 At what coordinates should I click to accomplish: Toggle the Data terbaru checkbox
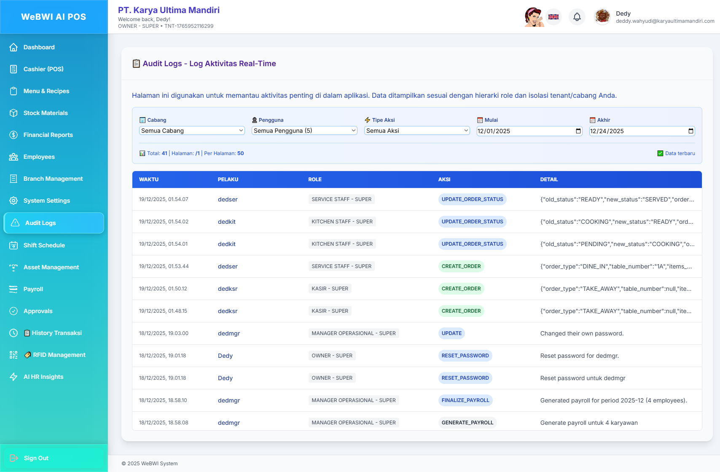click(660, 153)
